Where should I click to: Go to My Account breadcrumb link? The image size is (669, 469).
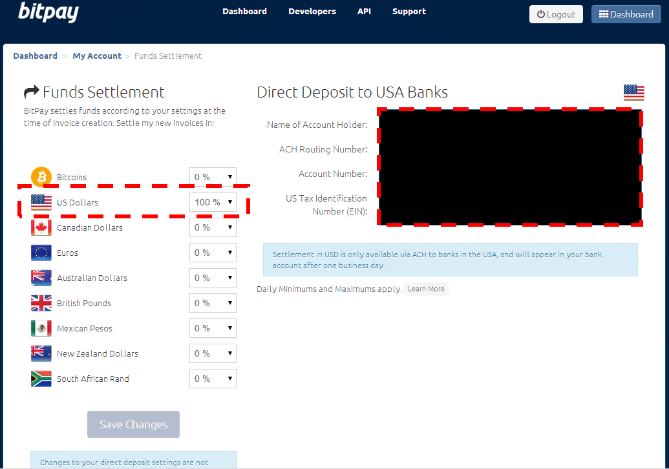(97, 56)
